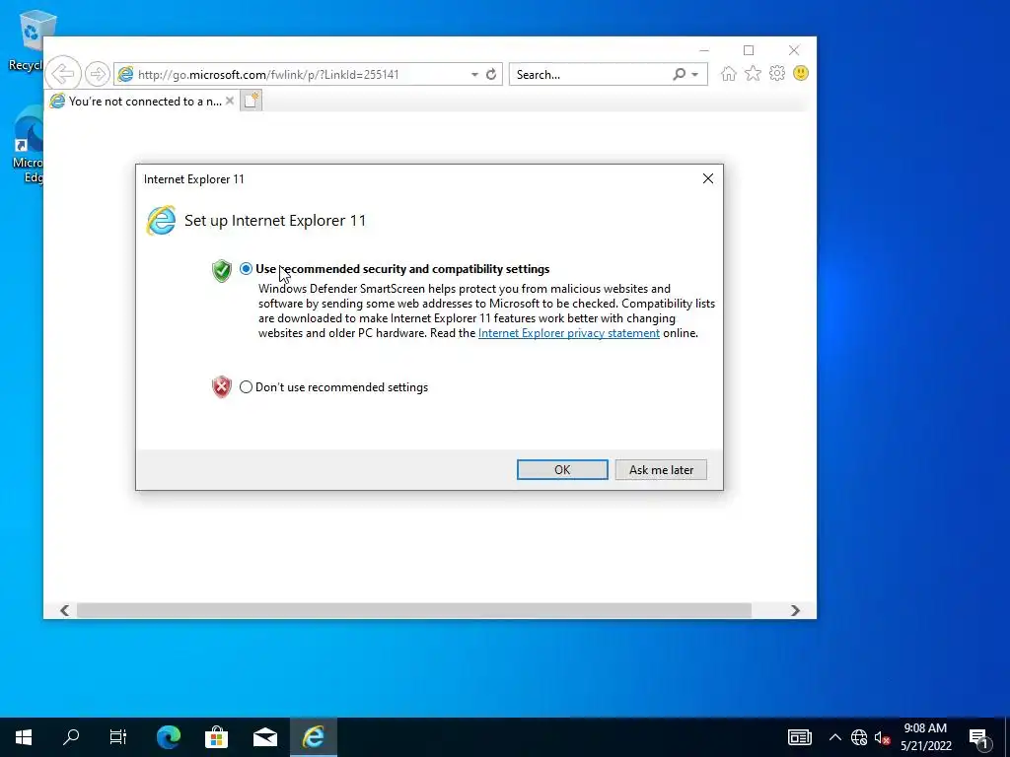Click the network globe tray icon
1010x757 pixels.
859,737
